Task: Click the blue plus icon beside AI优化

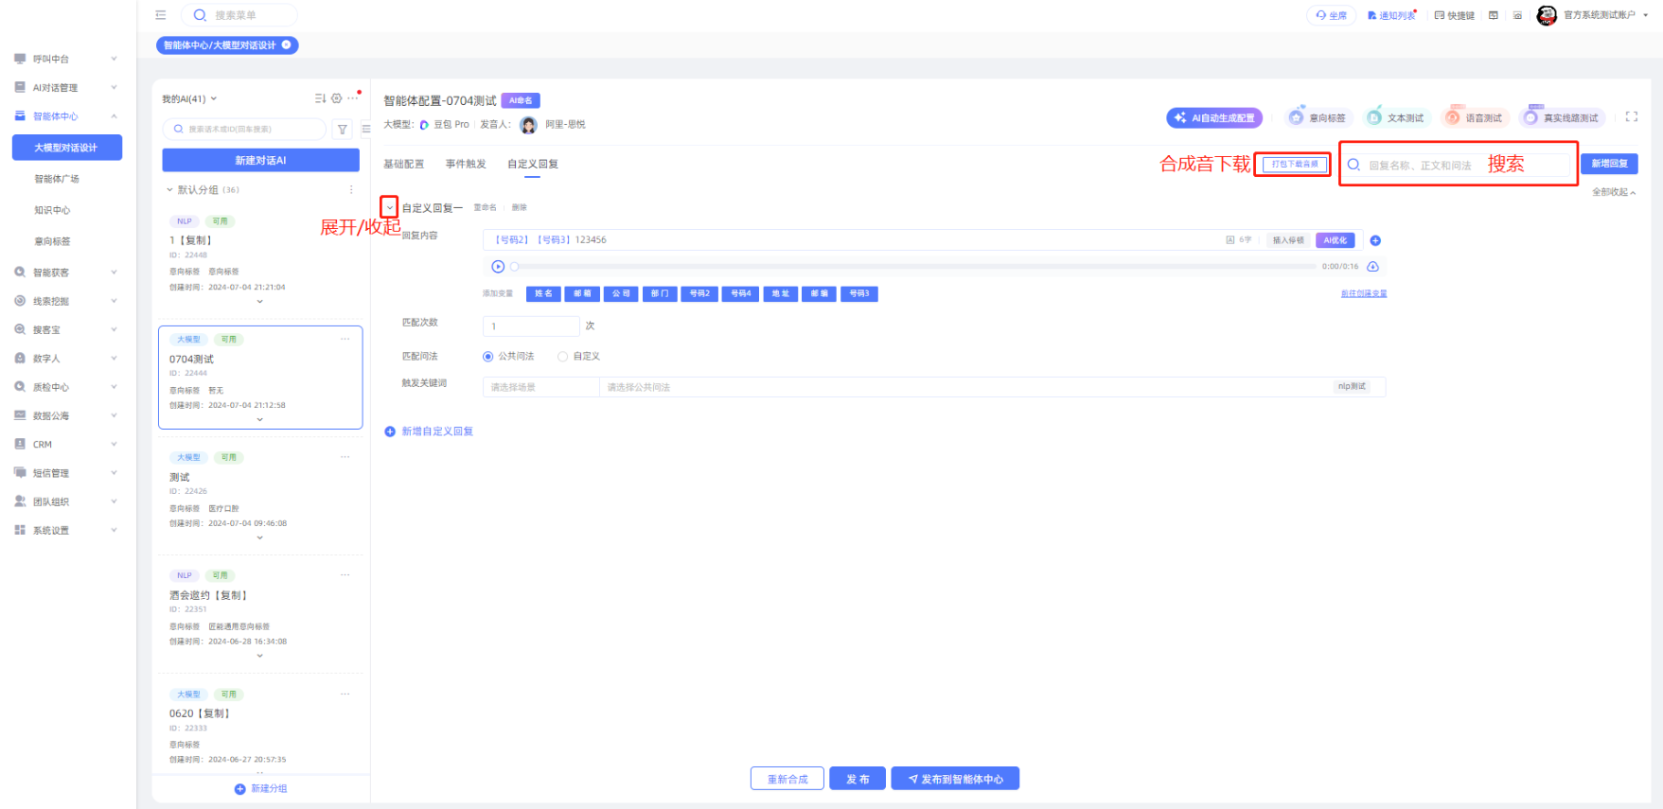Action: click(x=1375, y=240)
